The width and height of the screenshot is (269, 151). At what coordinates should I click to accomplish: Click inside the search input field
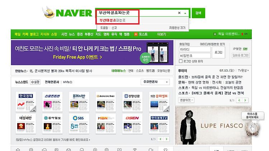pos(137,13)
